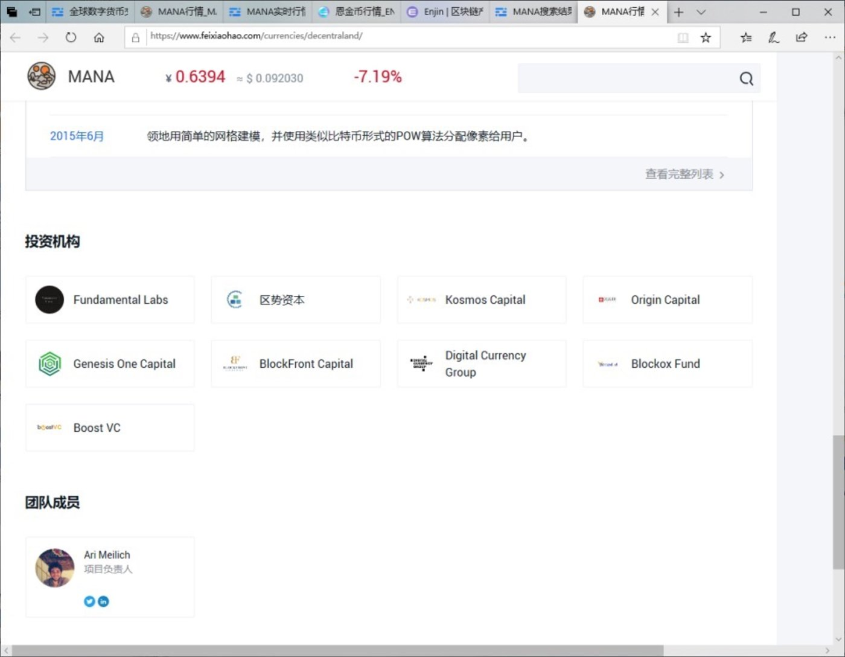
Task: Open Ari Meilich's Twitter icon
Action: (x=89, y=601)
